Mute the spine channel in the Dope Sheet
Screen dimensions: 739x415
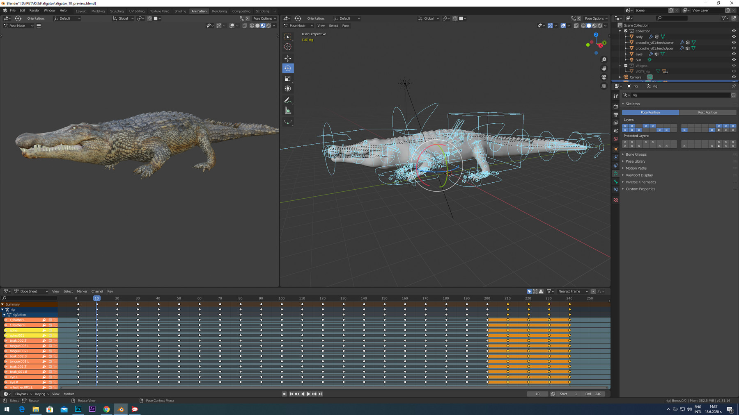pyautogui.click(x=50, y=330)
